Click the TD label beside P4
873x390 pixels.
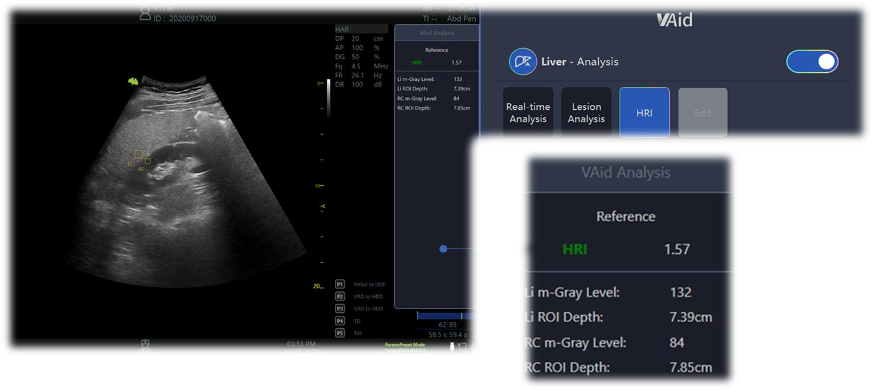357,320
